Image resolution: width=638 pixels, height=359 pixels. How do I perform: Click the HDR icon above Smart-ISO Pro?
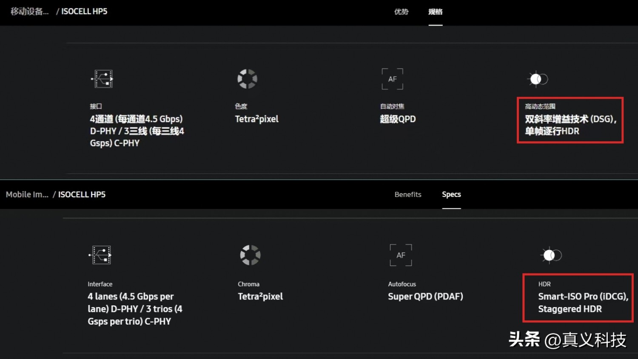click(x=551, y=255)
